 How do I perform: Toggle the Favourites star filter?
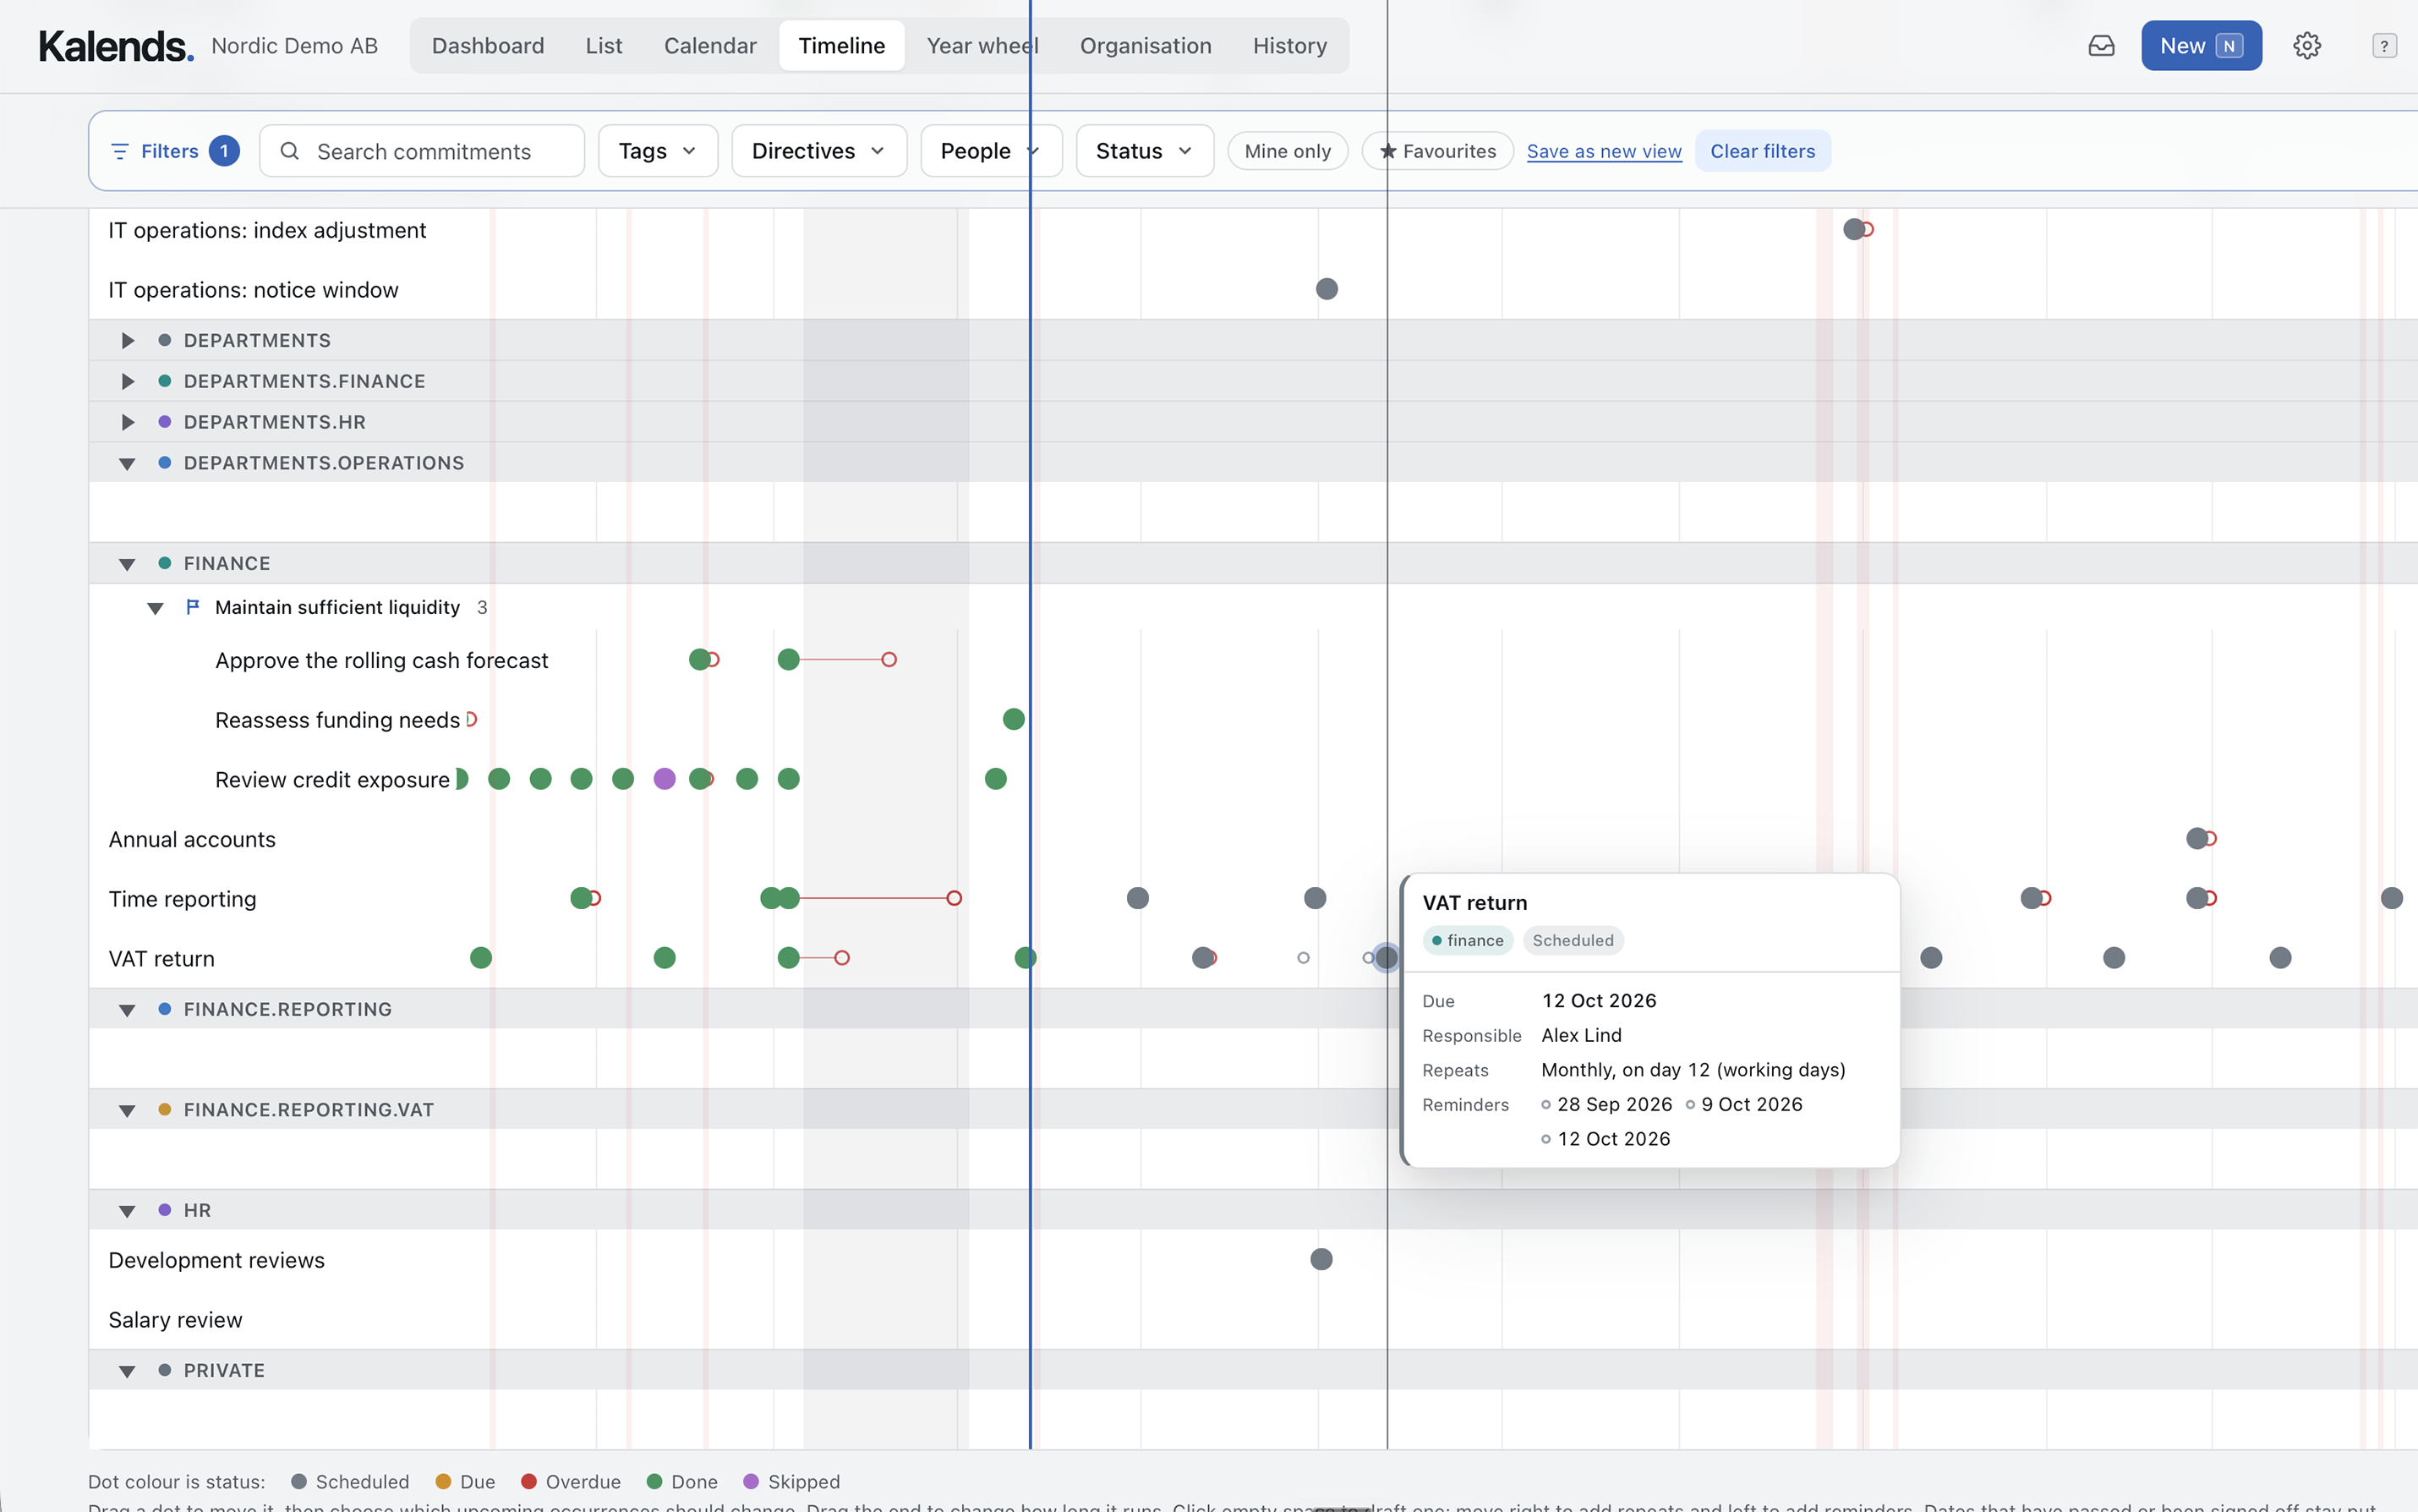click(x=1437, y=151)
